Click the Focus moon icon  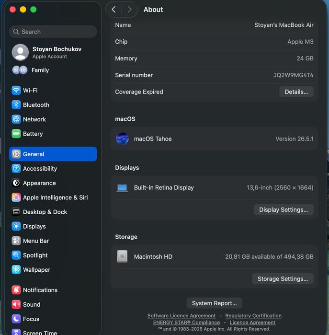16,319
